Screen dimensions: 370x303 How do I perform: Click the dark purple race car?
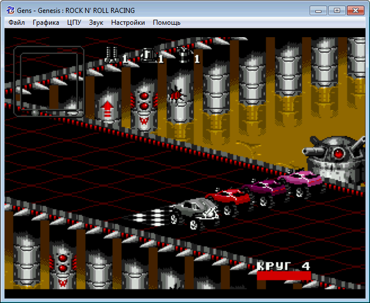click(x=266, y=191)
